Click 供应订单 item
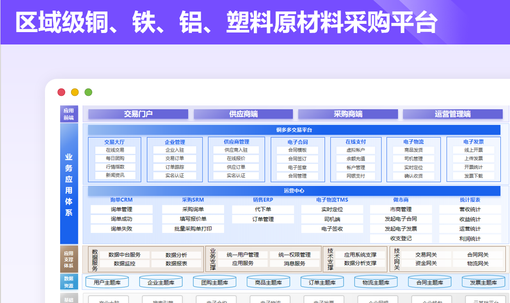The image size is (510, 303). click(236, 167)
